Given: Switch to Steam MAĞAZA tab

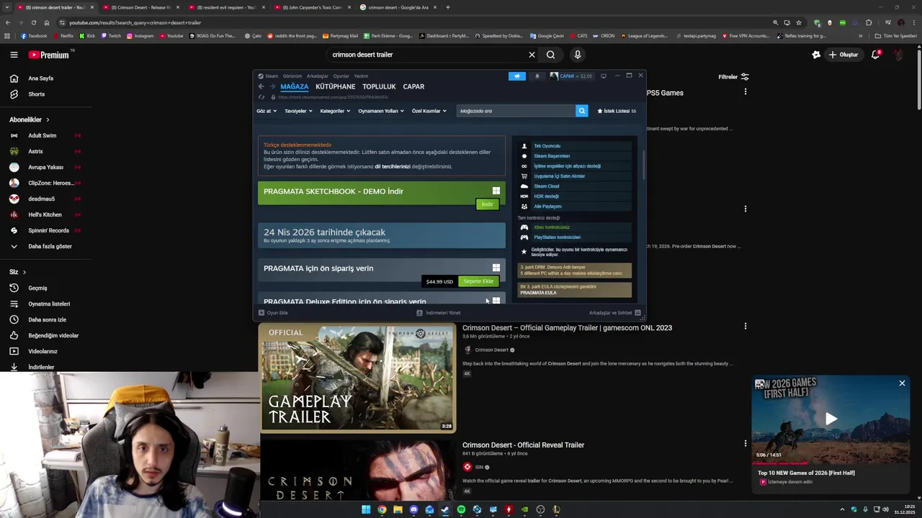Looking at the screenshot, I should (294, 86).
